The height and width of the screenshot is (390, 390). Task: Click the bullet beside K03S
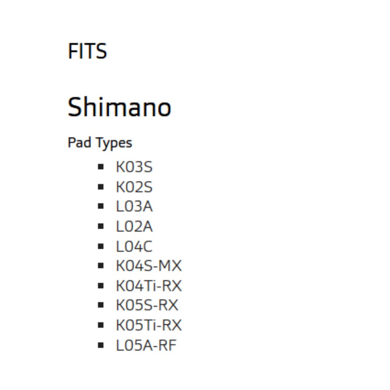[101, 167]
